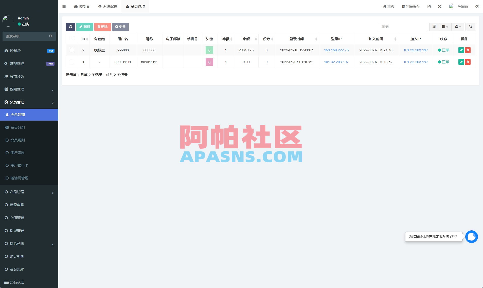Image resolution: width=483 pixels, height=288 pixels.
Task: Open login IP link 169.150.222.76
Action: coord(336,50)
